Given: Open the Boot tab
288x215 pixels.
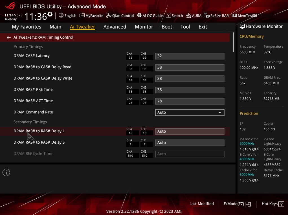Looking at the screenshot, I should pos(167,27).
